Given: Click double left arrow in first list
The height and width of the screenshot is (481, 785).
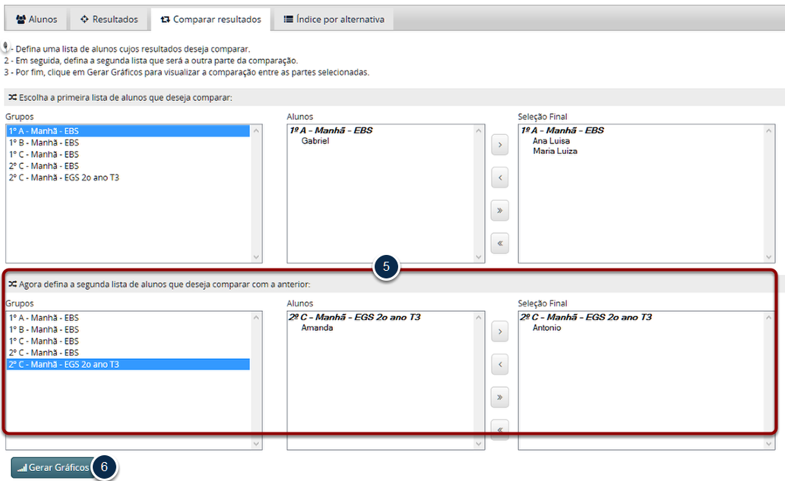Looking at the screenshot, I should 499,244.
